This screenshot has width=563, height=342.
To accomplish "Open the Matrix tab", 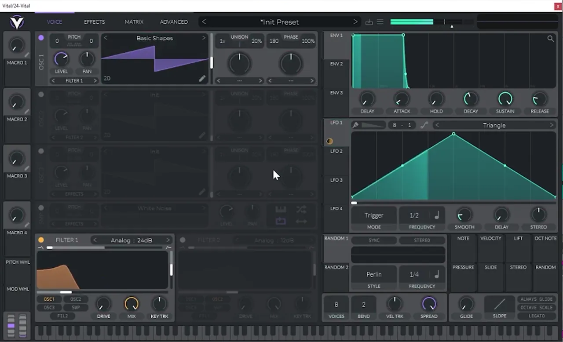I will point(134,22).
